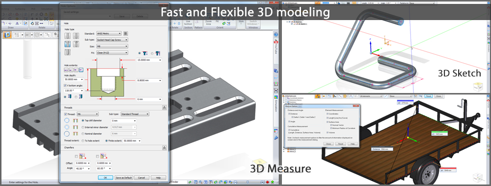The width and height of the screenshot is (491, 186).
Task: Click the Zoom Area ribbon icon
Action: tap(208, 22)
